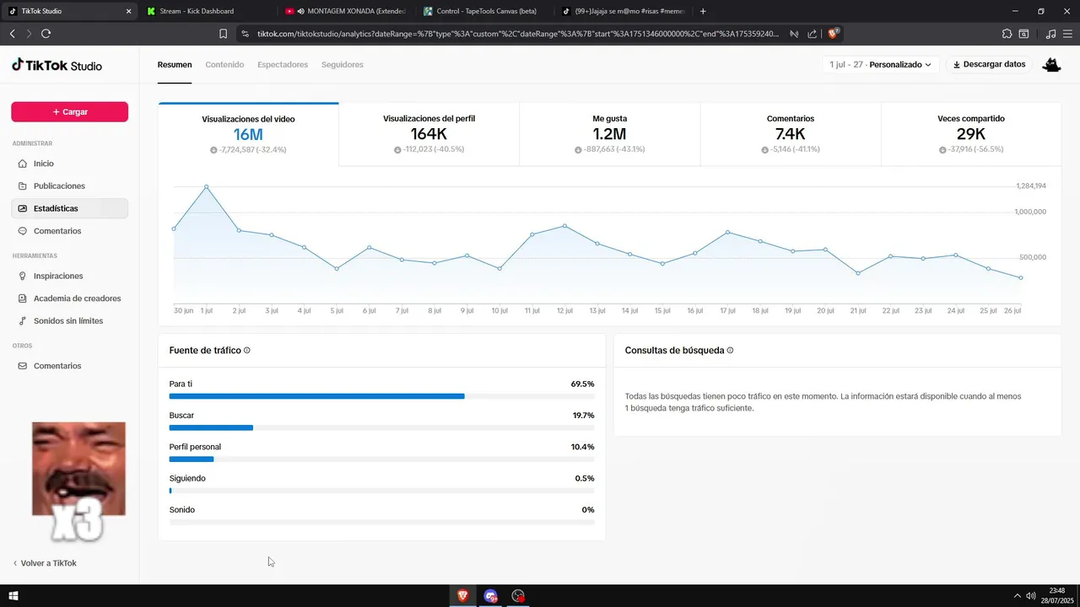Click the browser back arrow
The width and height of the screenshot is (1080, 607).
click(x=12, y=34)
